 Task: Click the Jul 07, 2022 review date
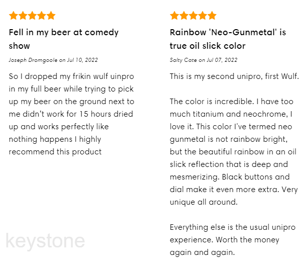point(222,60)
